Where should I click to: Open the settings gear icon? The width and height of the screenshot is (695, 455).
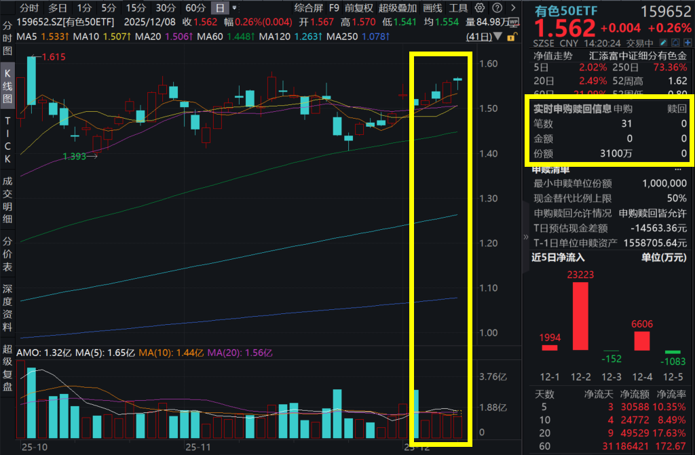pos(478,7)
